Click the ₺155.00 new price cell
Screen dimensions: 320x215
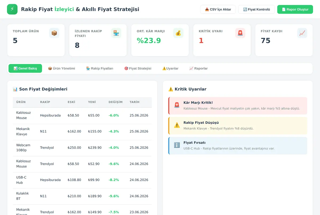(x=95, y=132)
